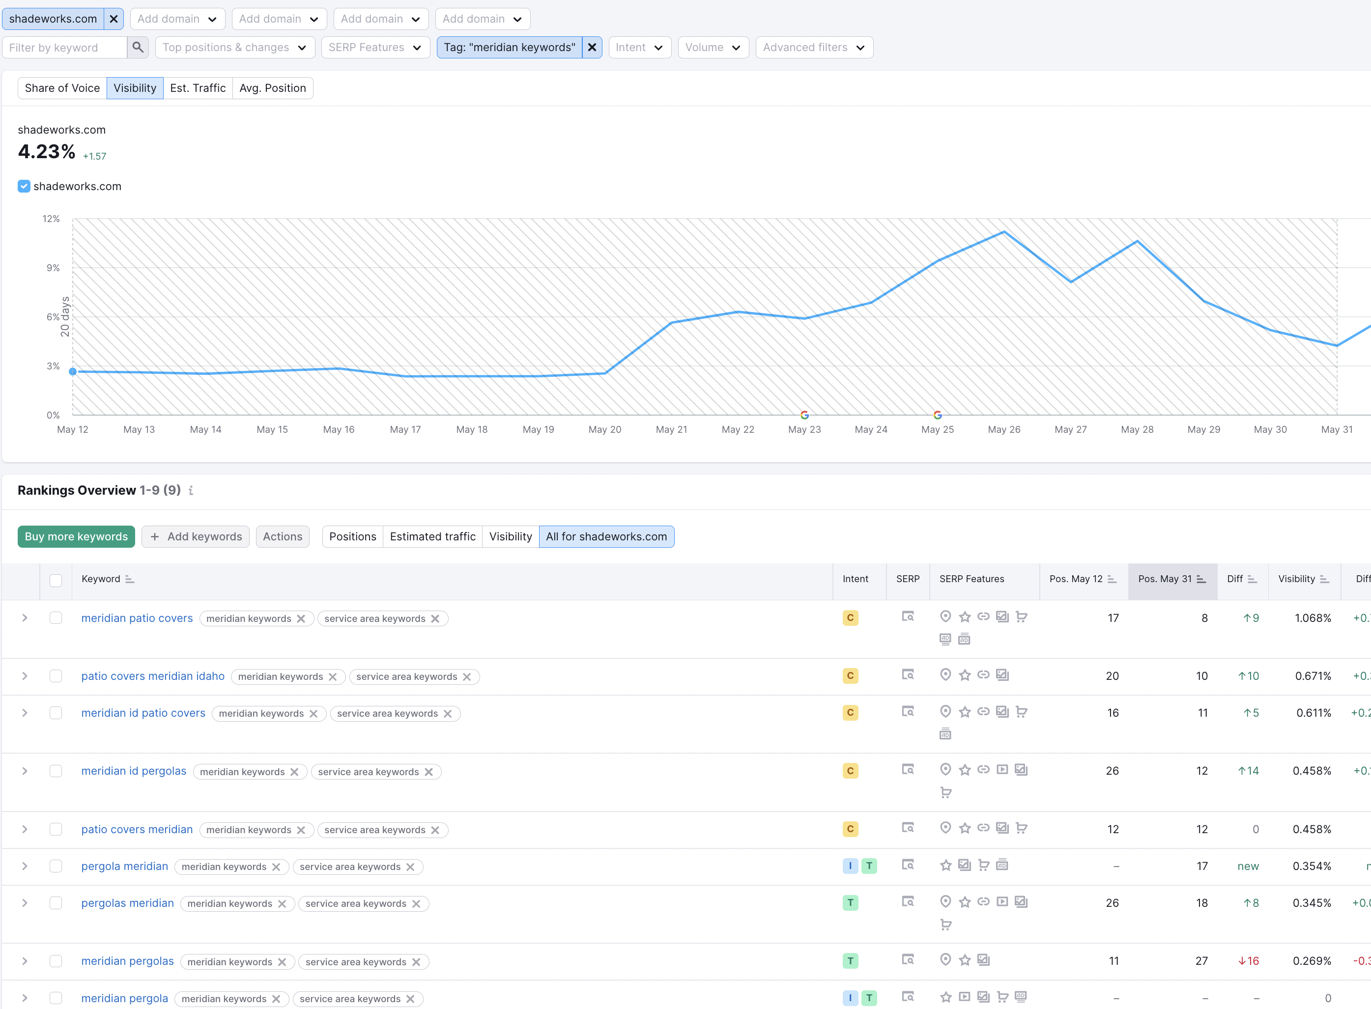The image size is (1371, 1009).
Task: Click the keyword search magnifier icon
Action: pyautogui.click(x=138, y=47)
